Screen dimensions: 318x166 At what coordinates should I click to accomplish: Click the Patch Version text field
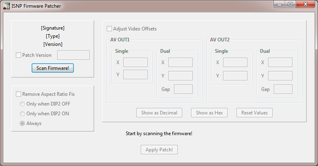pos(73,55)
